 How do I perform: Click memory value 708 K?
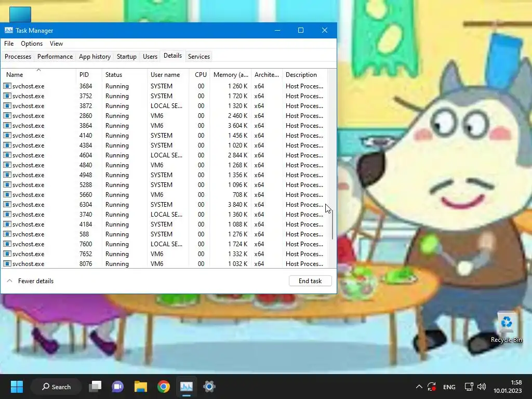(240, 194)
